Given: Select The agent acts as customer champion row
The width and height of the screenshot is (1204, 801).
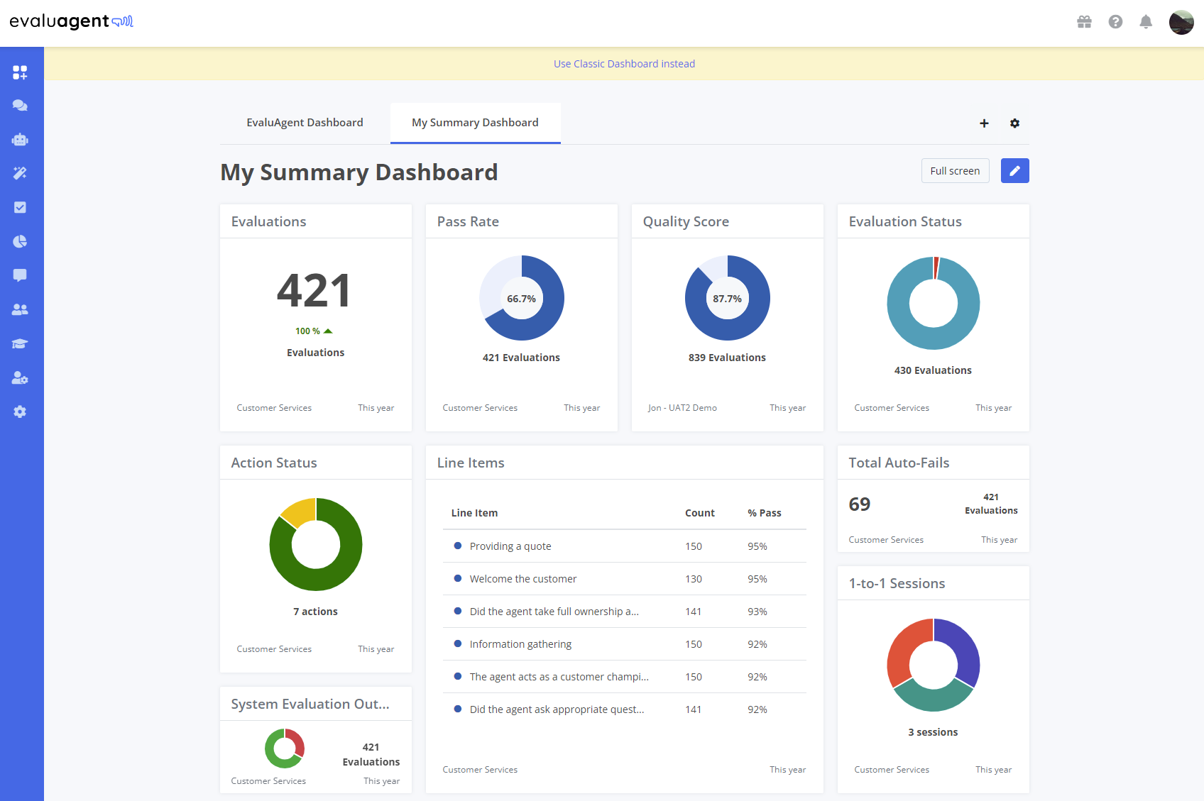Looking at the screenshot, I should point(624,677).
